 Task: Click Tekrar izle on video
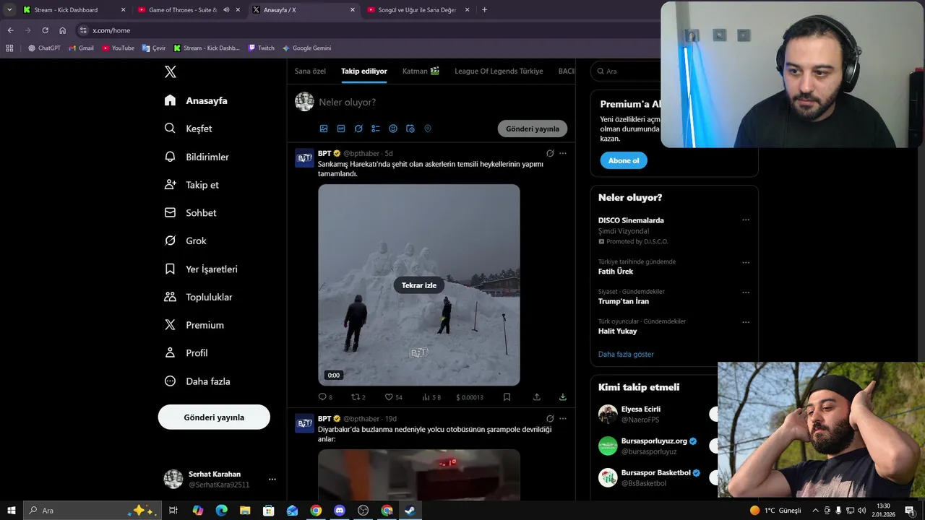point(419,285)
